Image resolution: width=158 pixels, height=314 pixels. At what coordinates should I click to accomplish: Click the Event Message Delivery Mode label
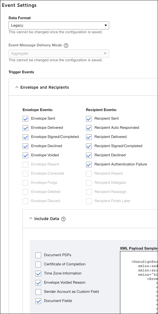click(x=35, y=45)
